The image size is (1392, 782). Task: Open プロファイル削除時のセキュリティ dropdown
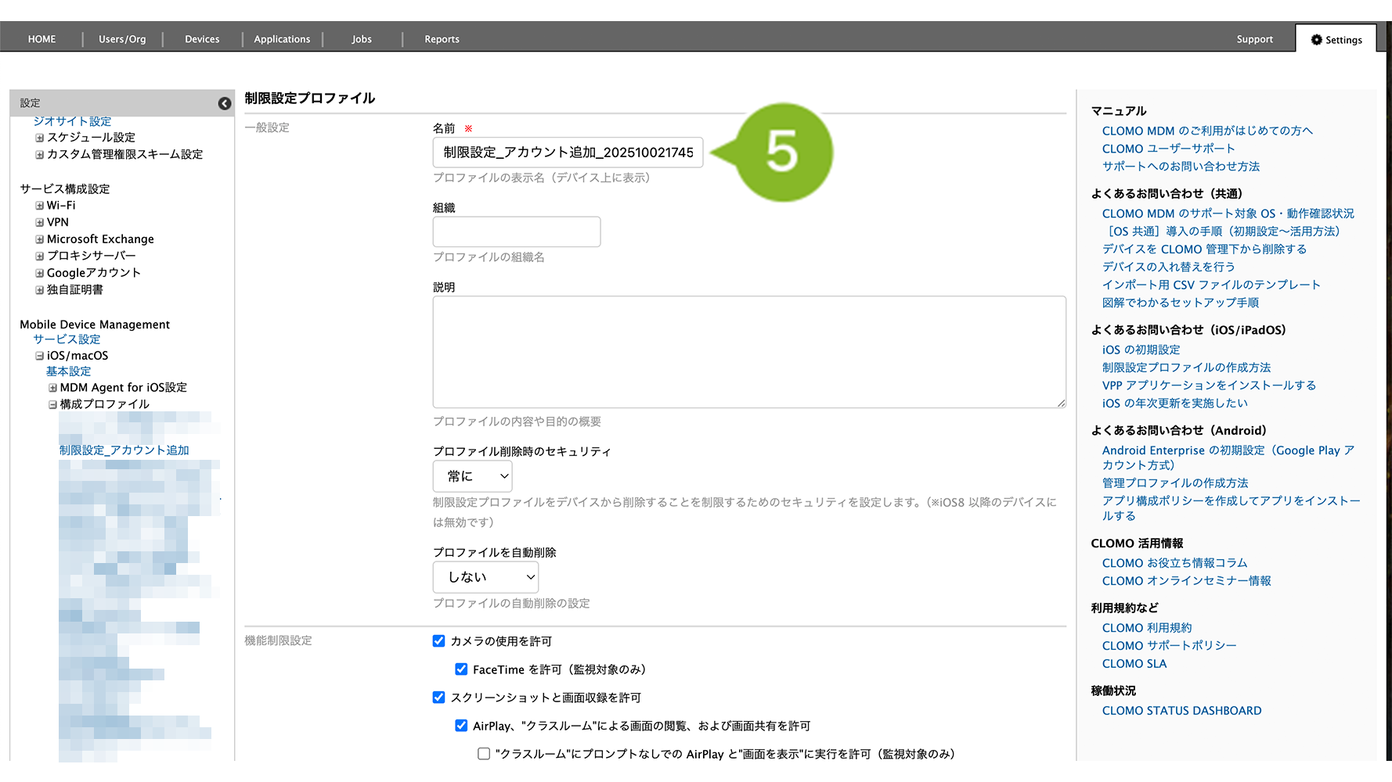(x=472, y=476)
